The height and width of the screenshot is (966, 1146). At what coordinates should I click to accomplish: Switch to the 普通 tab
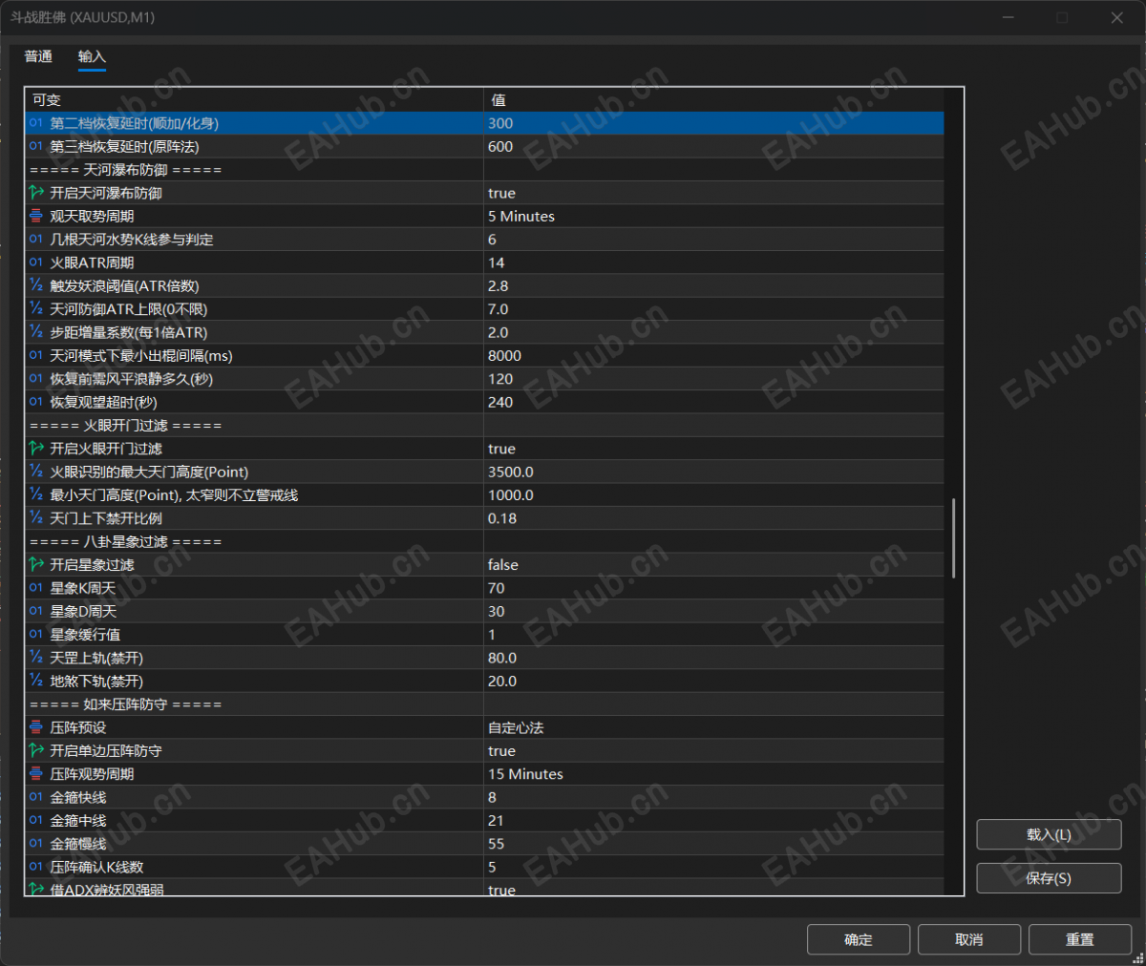point(38,56)
